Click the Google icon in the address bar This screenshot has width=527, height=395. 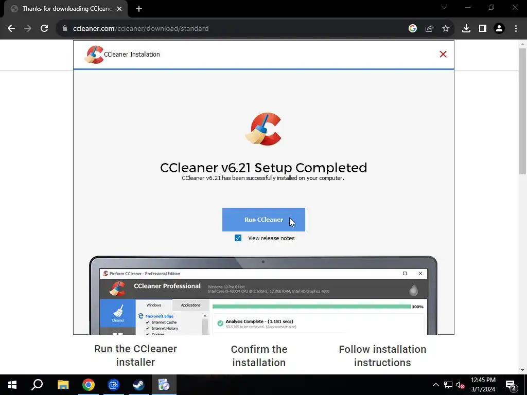click(x=413, y=28)
